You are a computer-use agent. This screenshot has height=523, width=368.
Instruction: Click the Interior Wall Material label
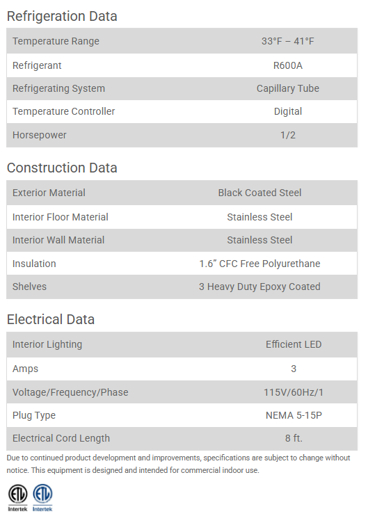[58, 240]
